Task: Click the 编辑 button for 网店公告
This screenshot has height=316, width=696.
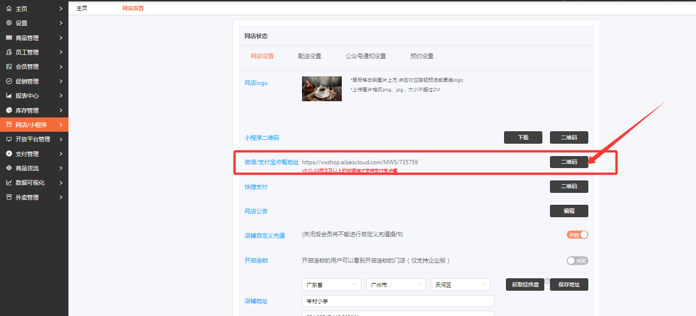Action: (569, 211)
